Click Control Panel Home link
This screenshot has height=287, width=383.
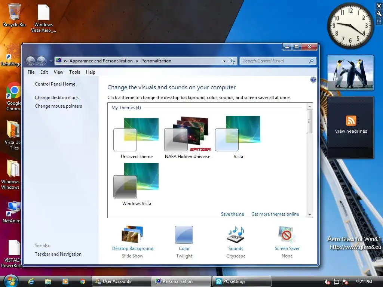[x=55, y=84]
